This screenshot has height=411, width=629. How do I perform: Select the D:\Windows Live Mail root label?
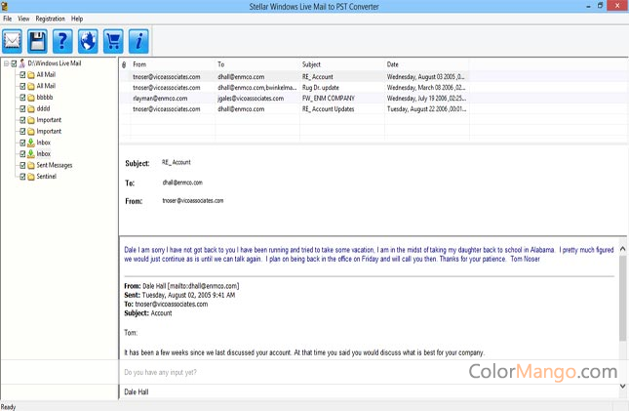(55, 63)
